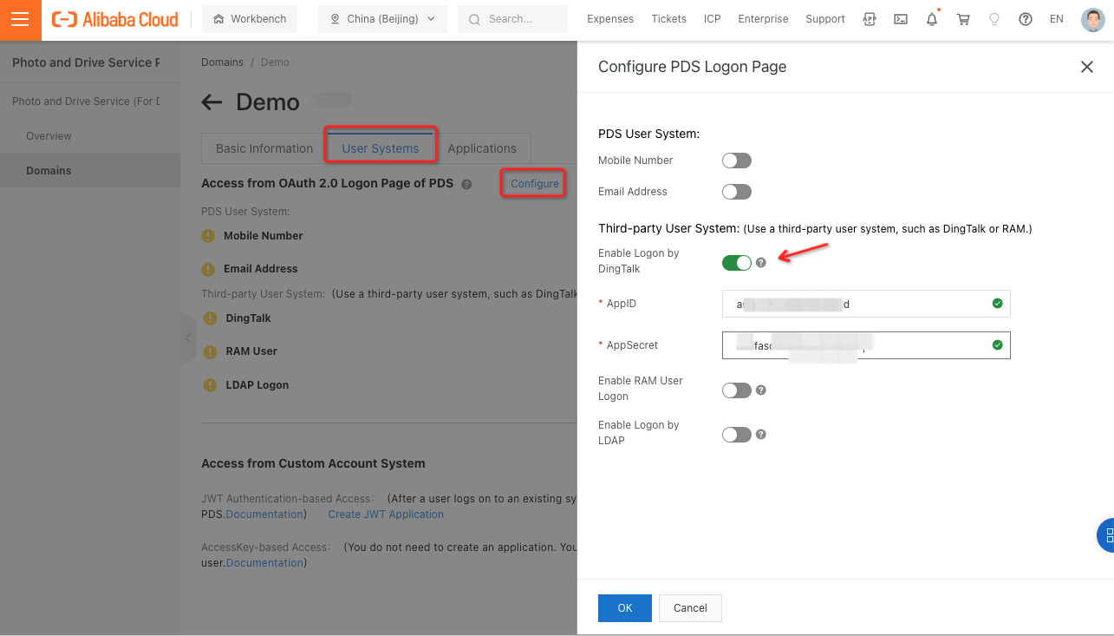Click Cancel in configure panel

click(690, 608)
